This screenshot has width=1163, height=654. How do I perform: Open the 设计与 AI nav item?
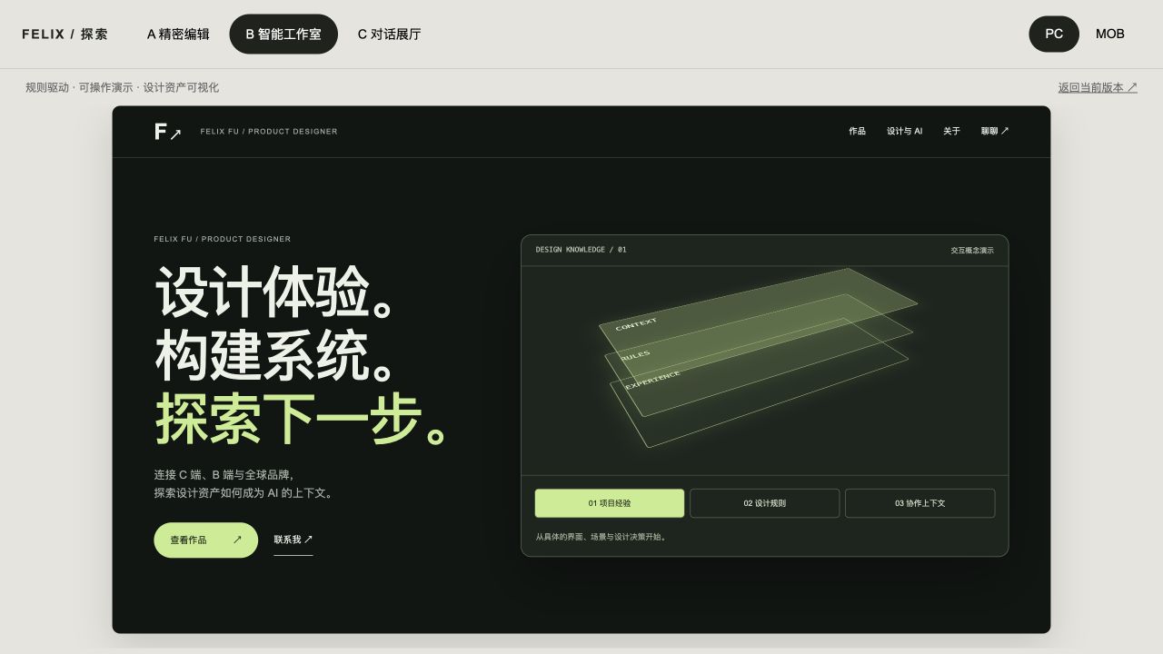tap(904, 131)
